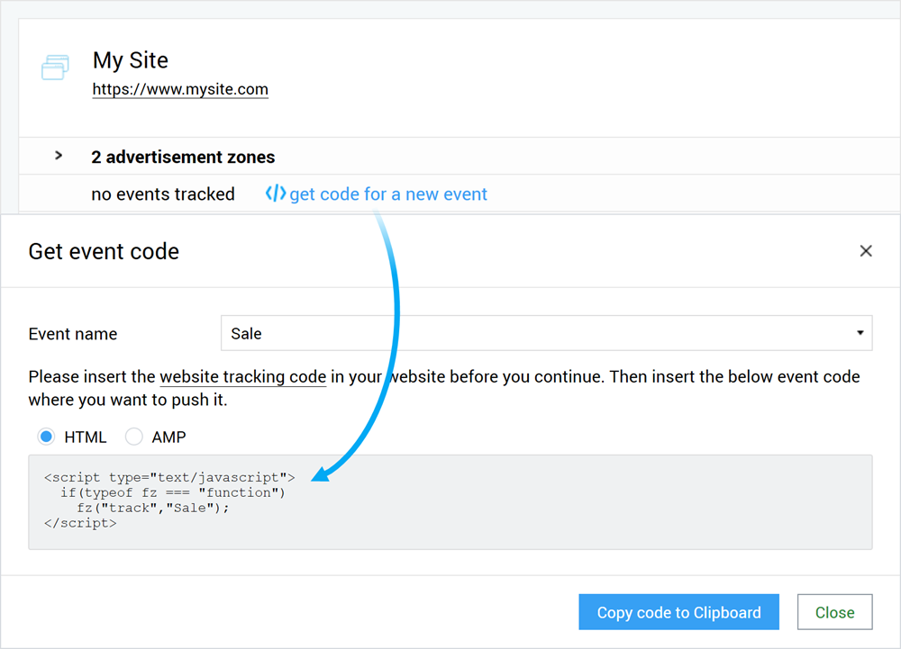Select the AMP radio button

[x=134, y=437]
